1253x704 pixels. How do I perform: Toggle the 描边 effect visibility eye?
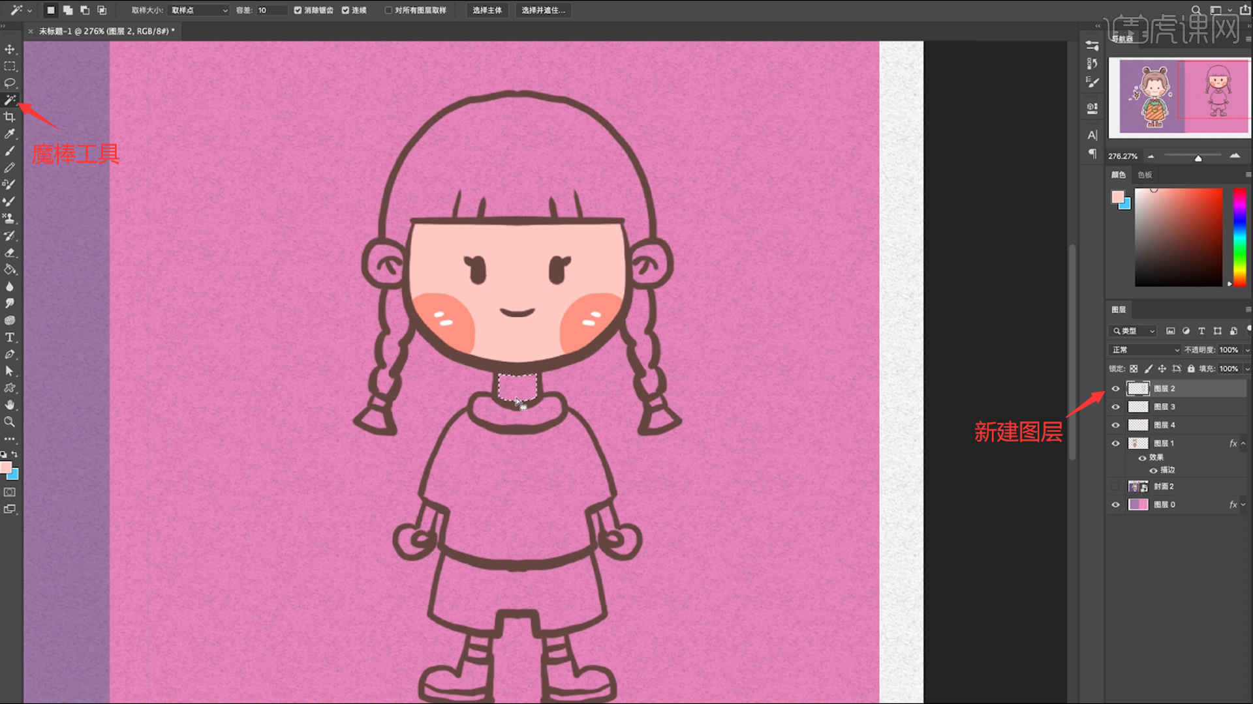tap(1153, 470)
